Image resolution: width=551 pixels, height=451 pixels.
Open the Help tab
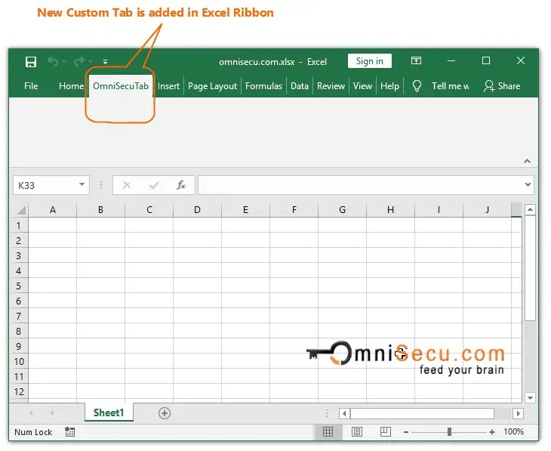(x=389, y=86)
